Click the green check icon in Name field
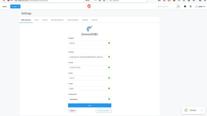Screen dimensions: 207x116 (109, 43)
